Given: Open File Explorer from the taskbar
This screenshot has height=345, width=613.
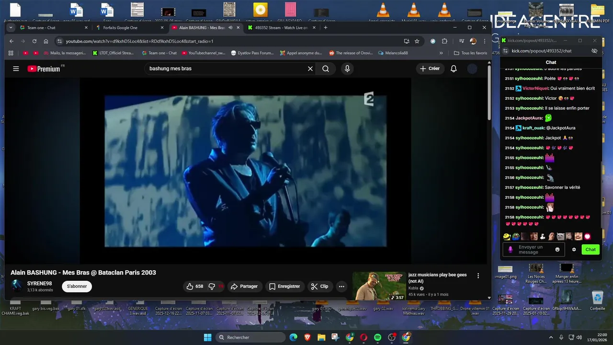Looking at the screenshot, I should click(321, 337).
